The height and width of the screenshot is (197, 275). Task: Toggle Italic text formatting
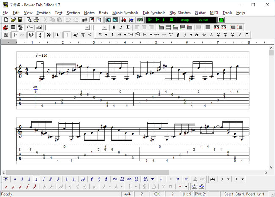pyautogui.click(x=121, y=28)
